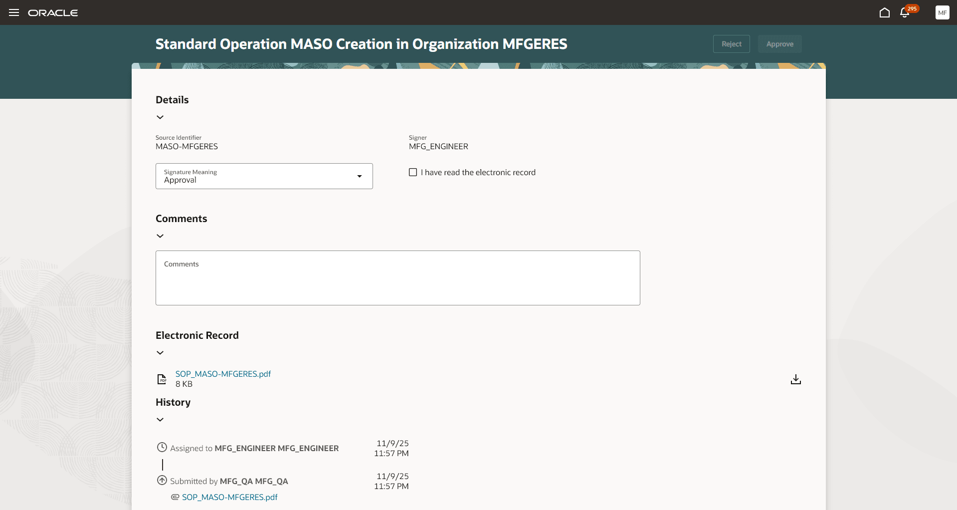The width and height of the screenshot is (957, 510).
Task: Open the navigation hamburger menu
Action: click(13, 12)
